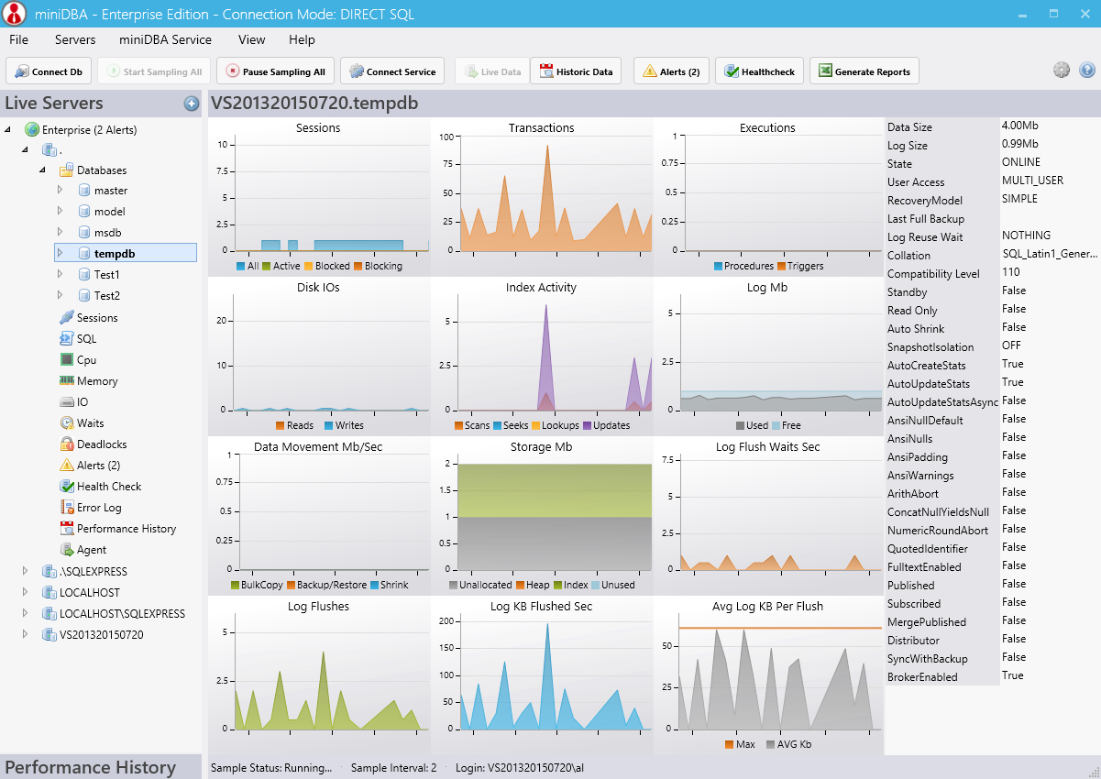This screenshot has height=779, width=1101.
Task: Click the Memory module icon
Action: pos(67,381)
